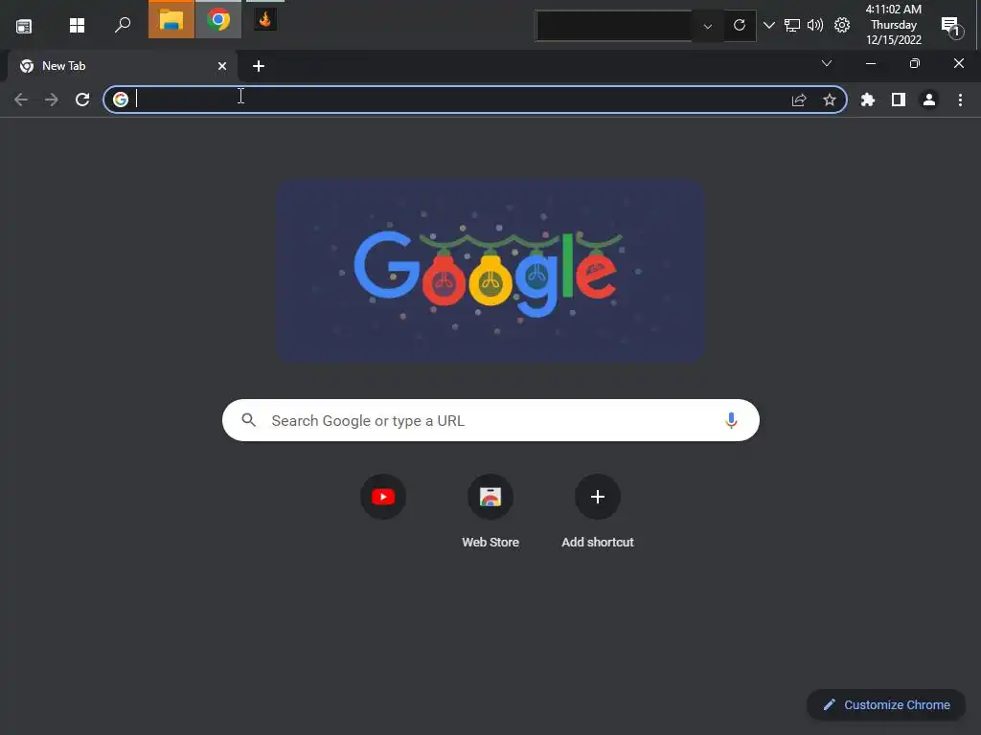Viewport: 981px width, 735px height.
Task: Open the flame icon app in taskbar
Action: point(265,20)
